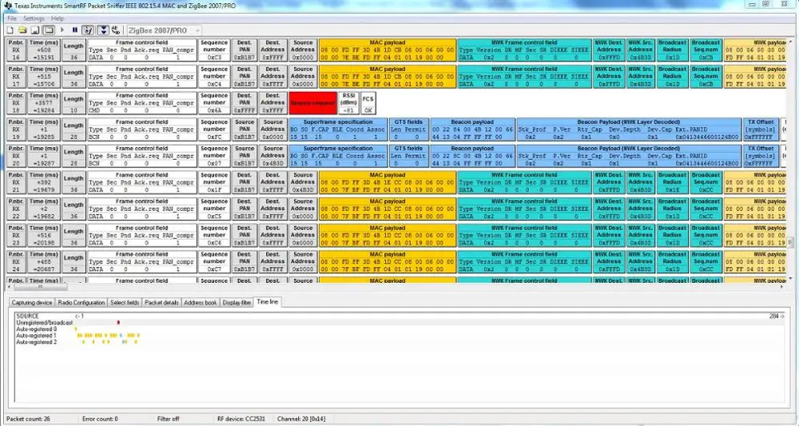Click packet 18 FCS OK field

pos(368,103)
